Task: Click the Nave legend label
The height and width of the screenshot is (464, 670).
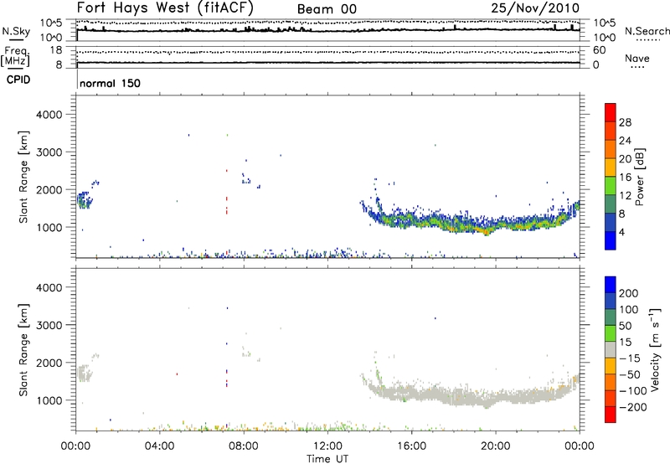Action: click(637, 58)
